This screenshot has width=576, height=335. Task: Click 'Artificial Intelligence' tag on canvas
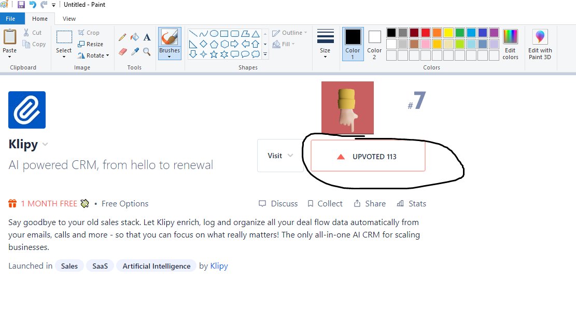click(x=157, y=266)
